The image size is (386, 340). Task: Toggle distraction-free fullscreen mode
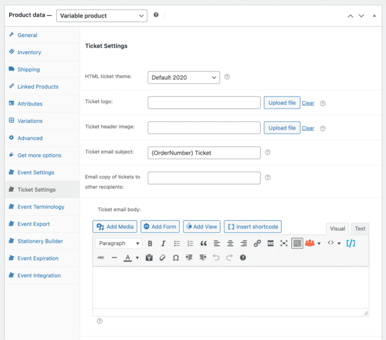pos(283,244)
